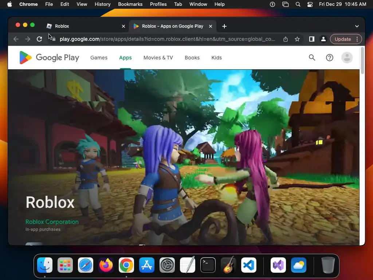Image resolution: width=373 pixels, height=280 pixels.
Task: Open Visual Studio from the dock
Action: 278,265
